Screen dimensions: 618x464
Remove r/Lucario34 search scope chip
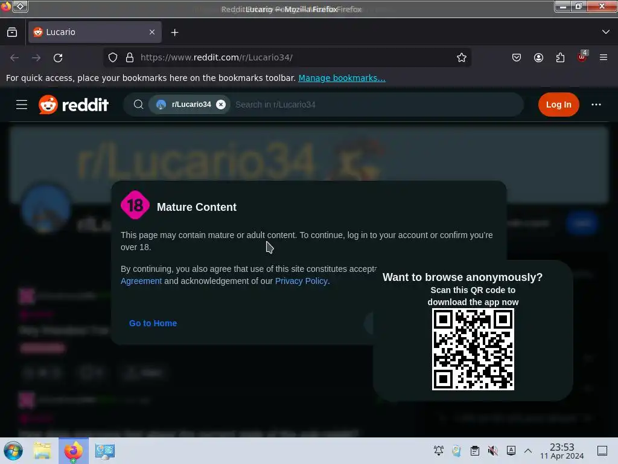tap(221, 105)
